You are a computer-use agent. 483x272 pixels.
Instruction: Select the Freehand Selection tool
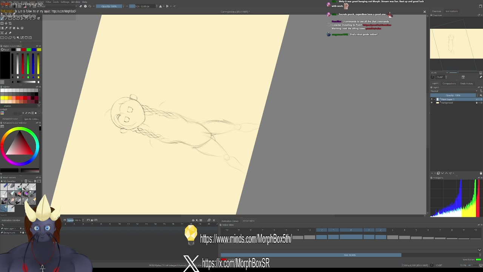point(14,38)
